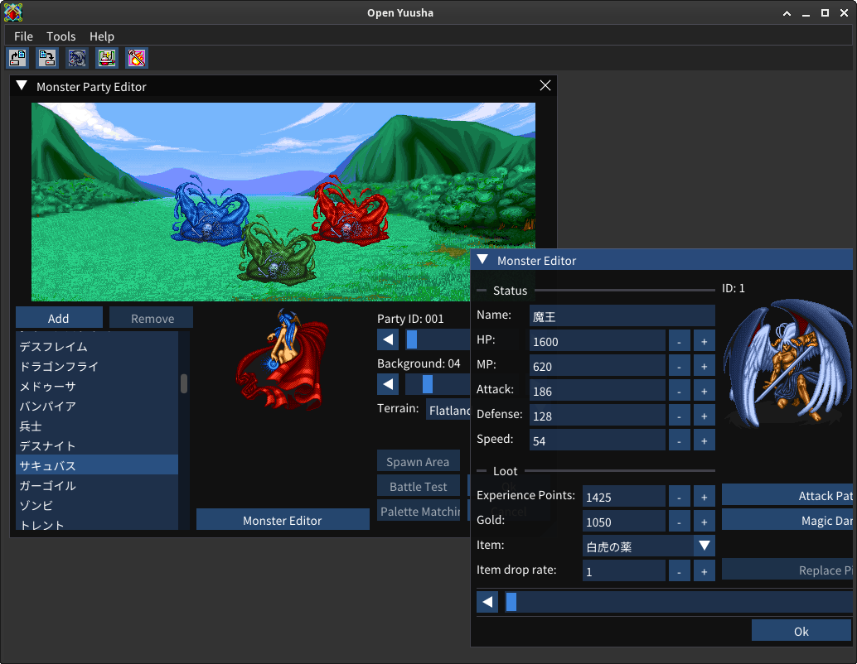Decrease Experience Points with minus button
857x664 pixels.
point(679,497)
